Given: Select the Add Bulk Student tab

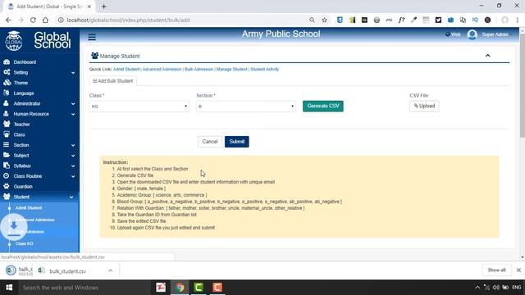Looking at the screenshot, I should click(x=113, y=81).
